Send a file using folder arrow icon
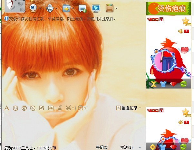Image resolution: width=194 pixels, height=150 pixels. 66,8
